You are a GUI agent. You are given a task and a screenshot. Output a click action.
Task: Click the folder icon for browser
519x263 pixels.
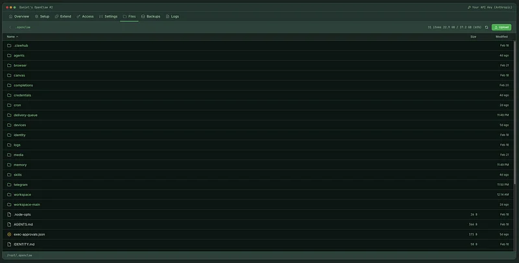[9, 65]
